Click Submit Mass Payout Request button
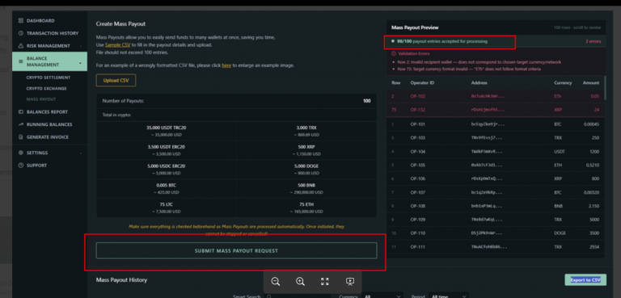The width and height of the screenshot is (621, 298). [x=236, y=251]
